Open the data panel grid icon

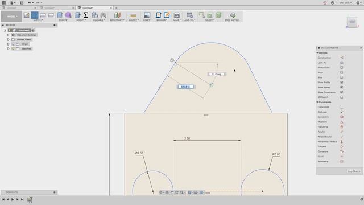tap(4, 3)
